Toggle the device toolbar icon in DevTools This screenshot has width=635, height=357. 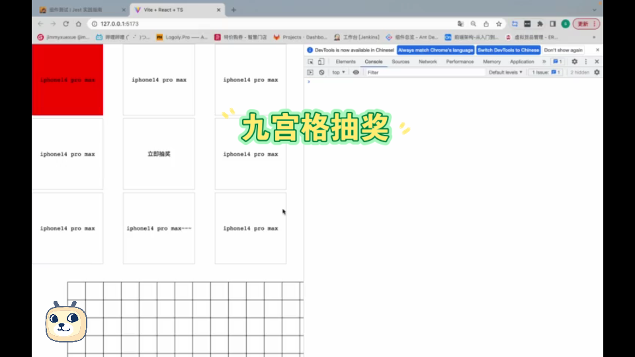(321, 61)
